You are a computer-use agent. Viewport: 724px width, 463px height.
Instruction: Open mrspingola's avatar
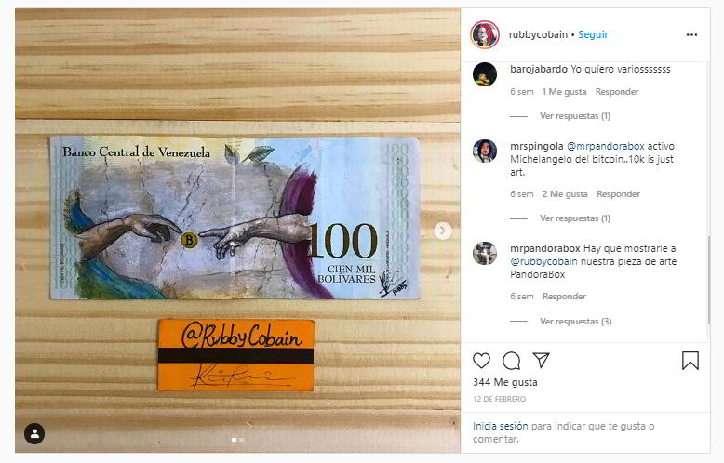[485, 151]
